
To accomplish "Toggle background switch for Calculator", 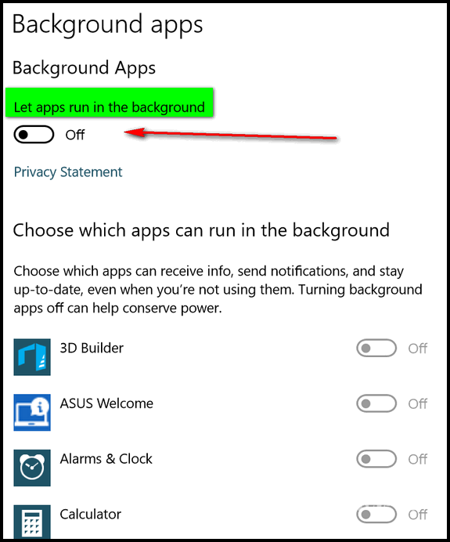I will coord(376,515).
